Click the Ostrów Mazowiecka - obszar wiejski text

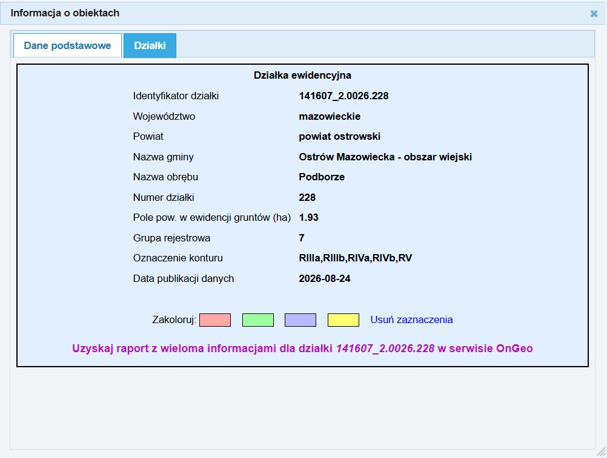click(385, 157)
